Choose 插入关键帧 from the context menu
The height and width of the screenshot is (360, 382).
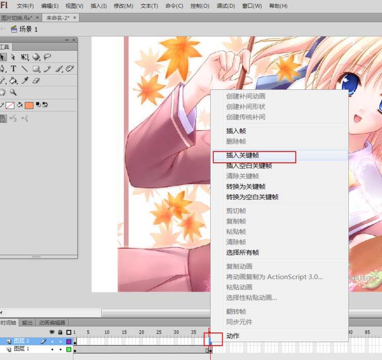click(x=279, y=155)
